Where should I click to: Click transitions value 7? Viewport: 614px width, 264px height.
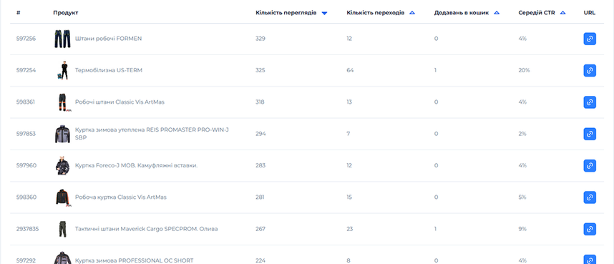coord(349,134)
